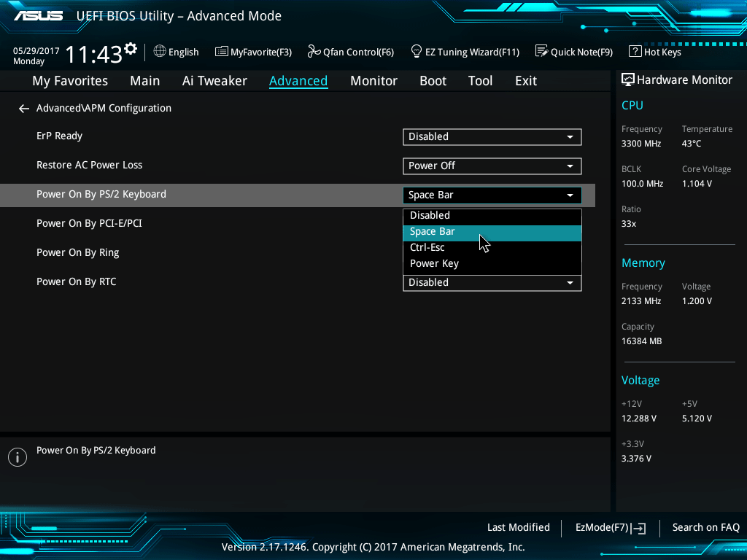Select the Advanced tab

coord(298,81)
